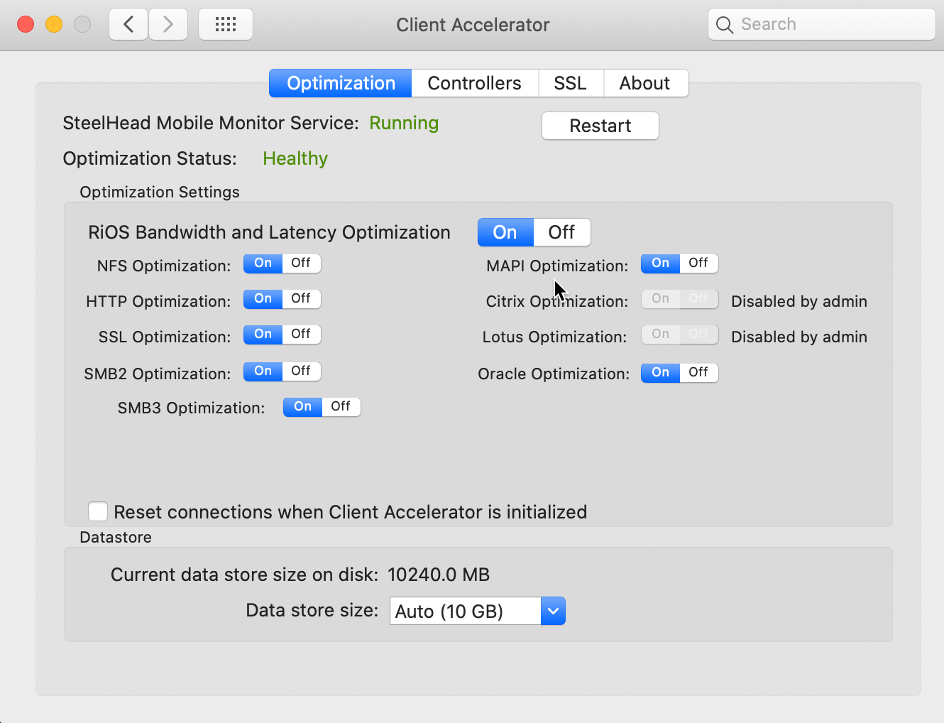Click the Datastore section heading
This screenshot has width=944, height=723.
pyautogui.click(x=116, y=537)
